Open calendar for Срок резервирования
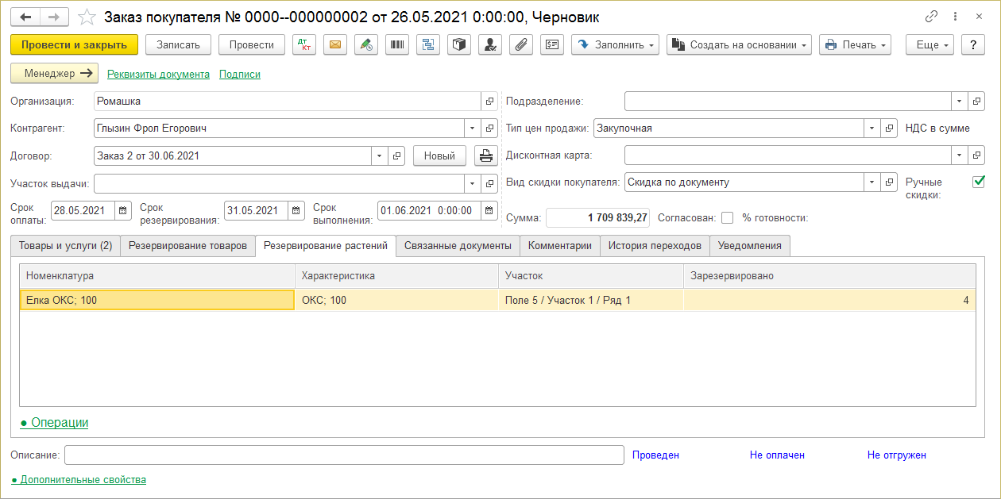This screenshot has height=499, width=1001. point(296,211)
